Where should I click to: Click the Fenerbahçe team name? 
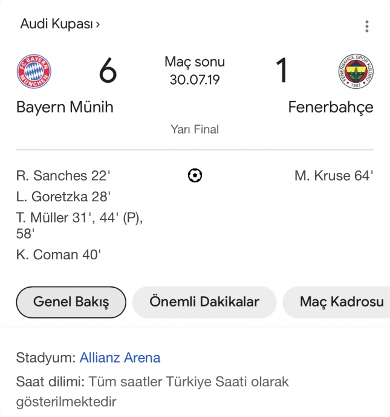(330, 108)
